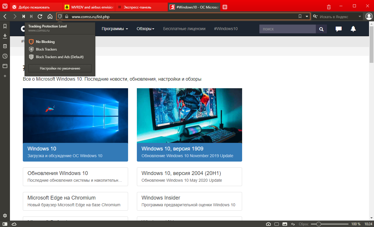
Task: Click the Настройки по умолчанию button
Action: click(x=60, y=68)
